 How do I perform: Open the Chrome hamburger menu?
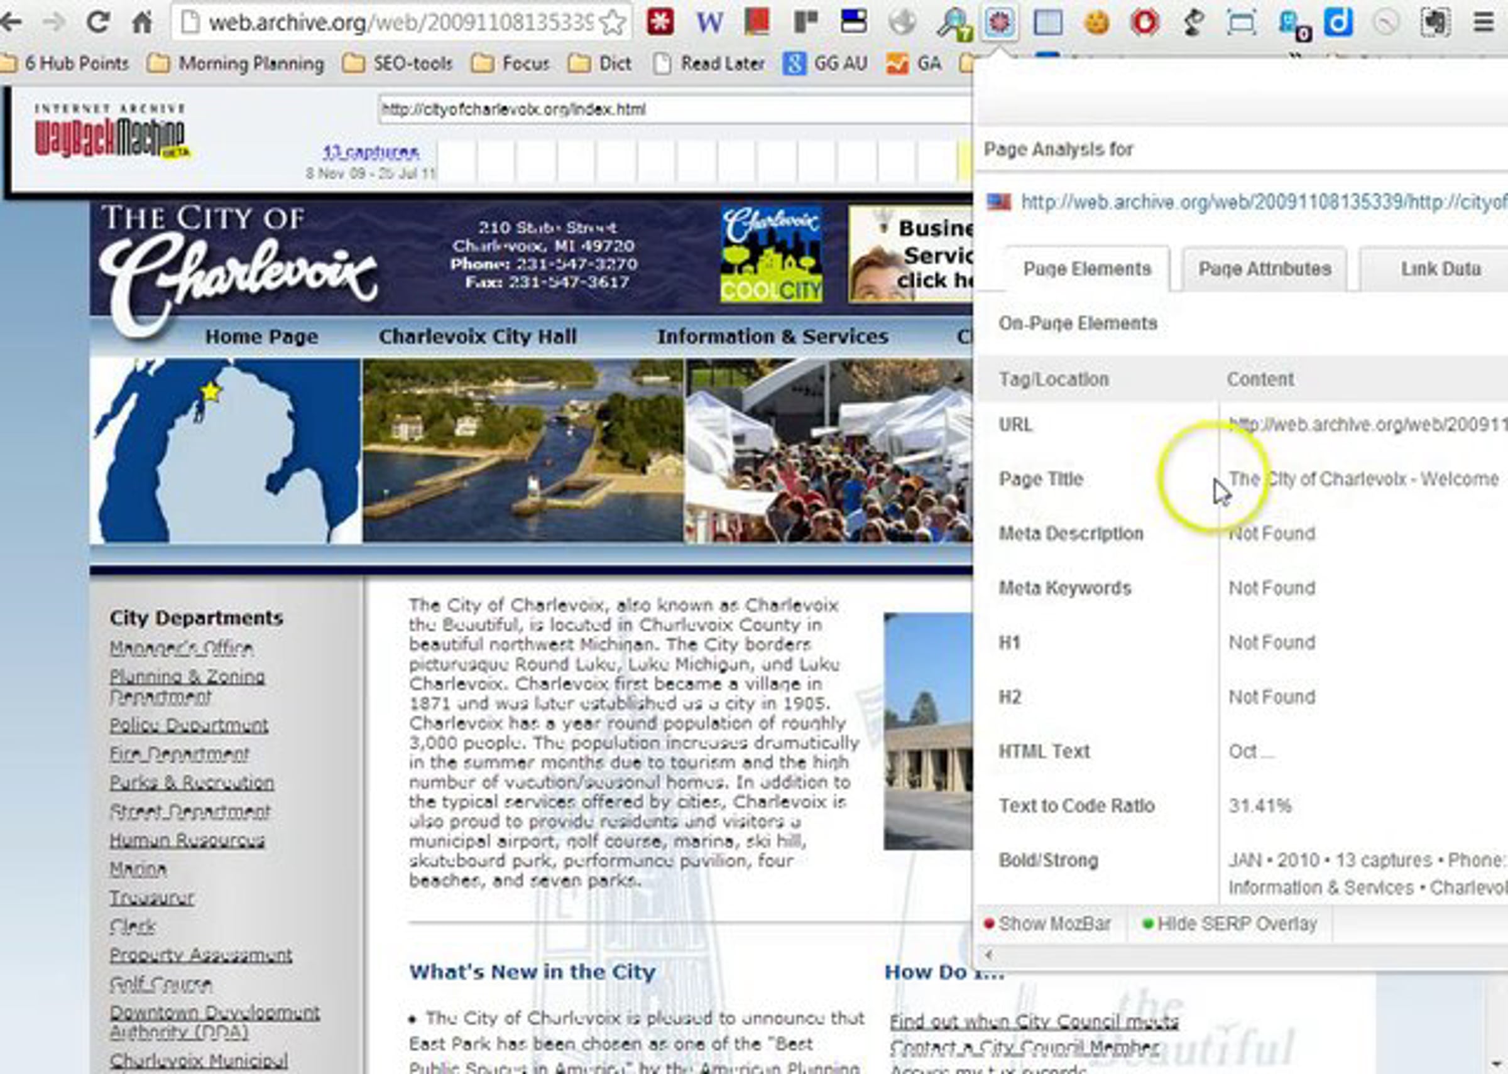coord(1483,23)
